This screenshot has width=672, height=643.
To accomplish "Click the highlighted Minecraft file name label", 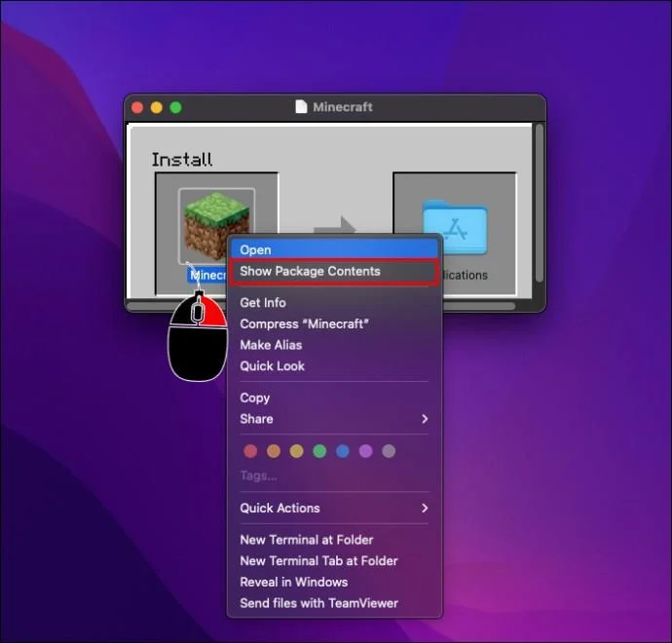I will tap(207, 275).
